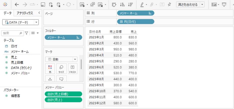234x109 pixels.
Task: Click the view as list grid icon
Action: tap(33, 33)
